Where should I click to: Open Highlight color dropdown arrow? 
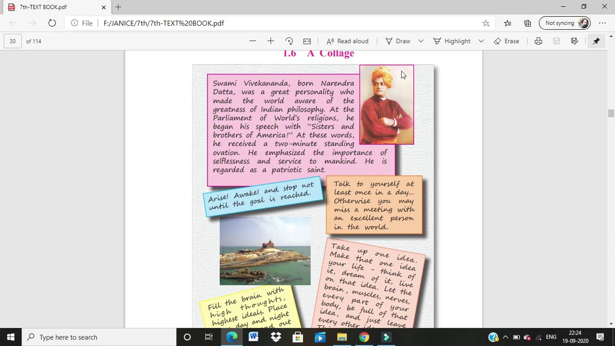481,41
